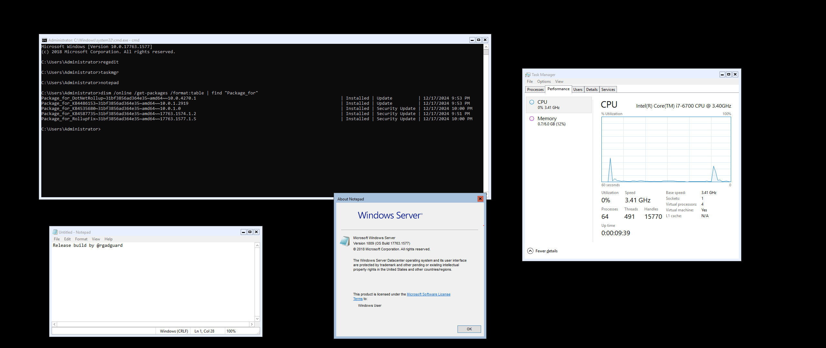This screenshot has width=826, height=348.
Task: Open Task Manager's Options menu
Action: point(544,82)
